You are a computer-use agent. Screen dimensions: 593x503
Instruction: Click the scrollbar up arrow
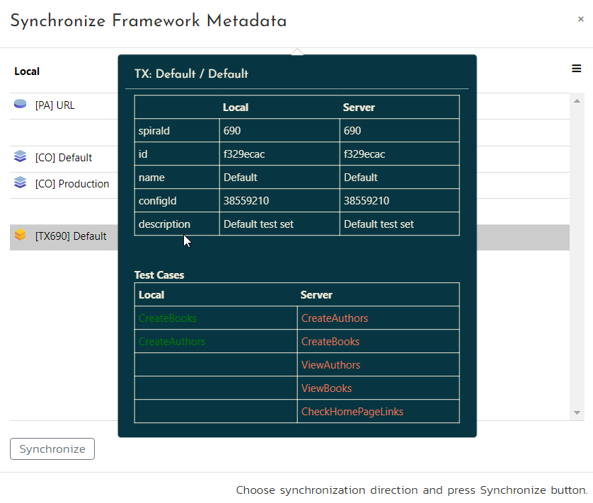coord(577,101)
